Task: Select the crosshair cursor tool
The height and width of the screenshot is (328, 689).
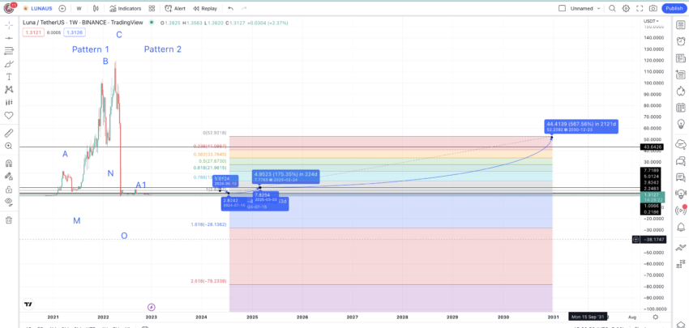Action: (9, 25)
